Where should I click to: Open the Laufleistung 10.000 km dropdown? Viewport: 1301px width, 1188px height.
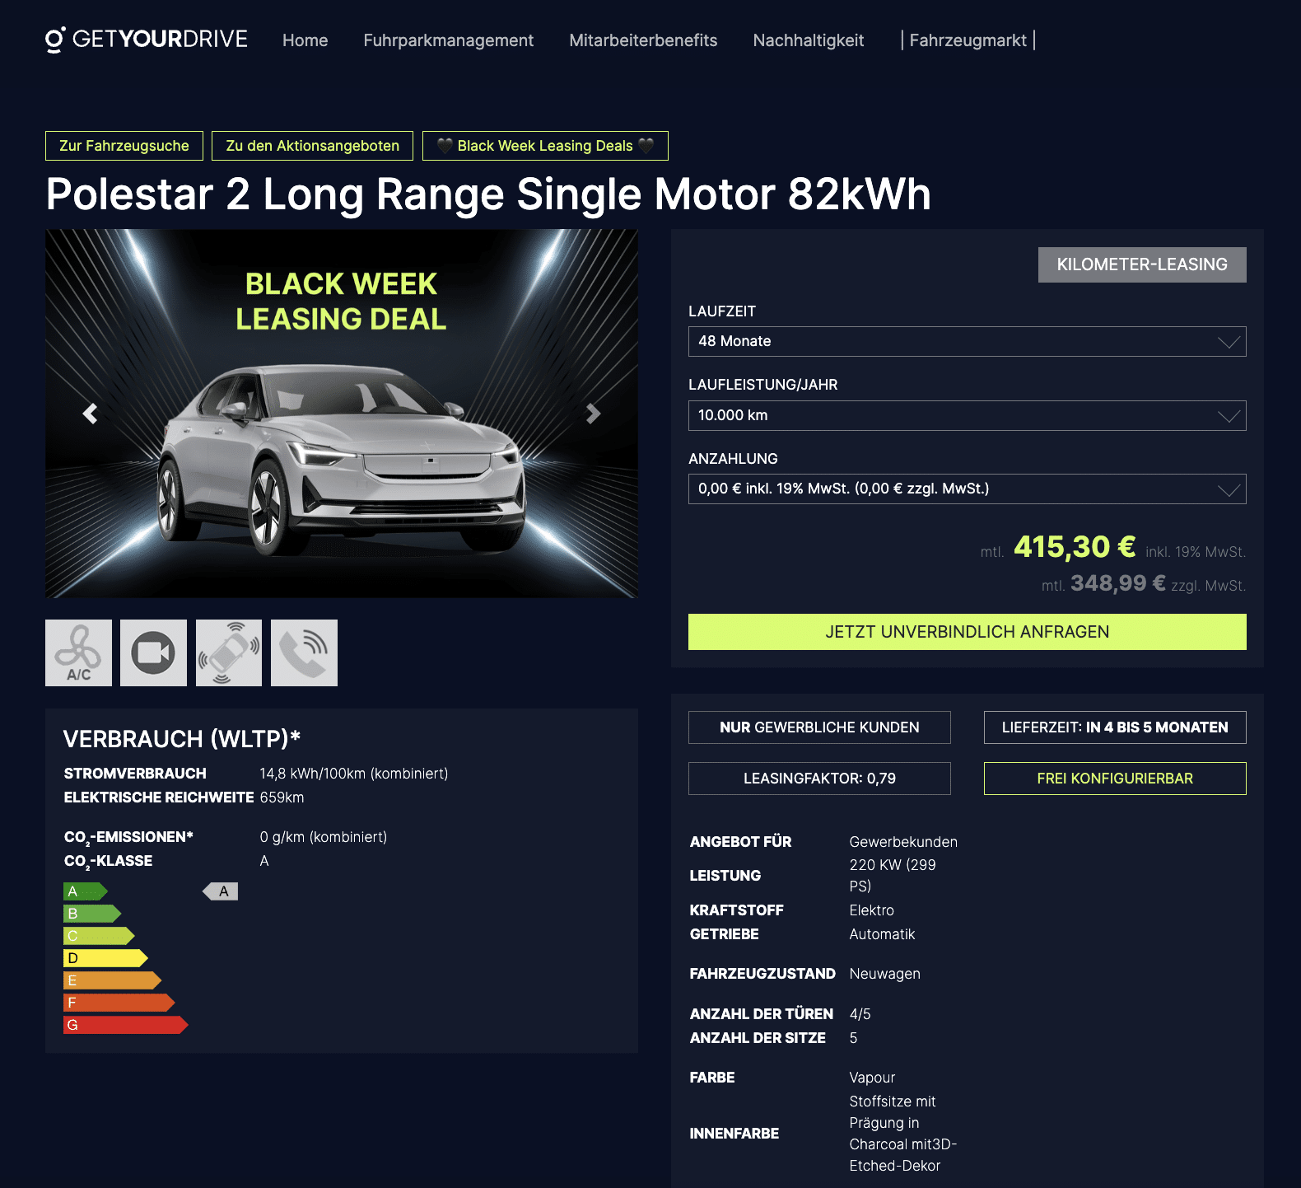point(967,415)
